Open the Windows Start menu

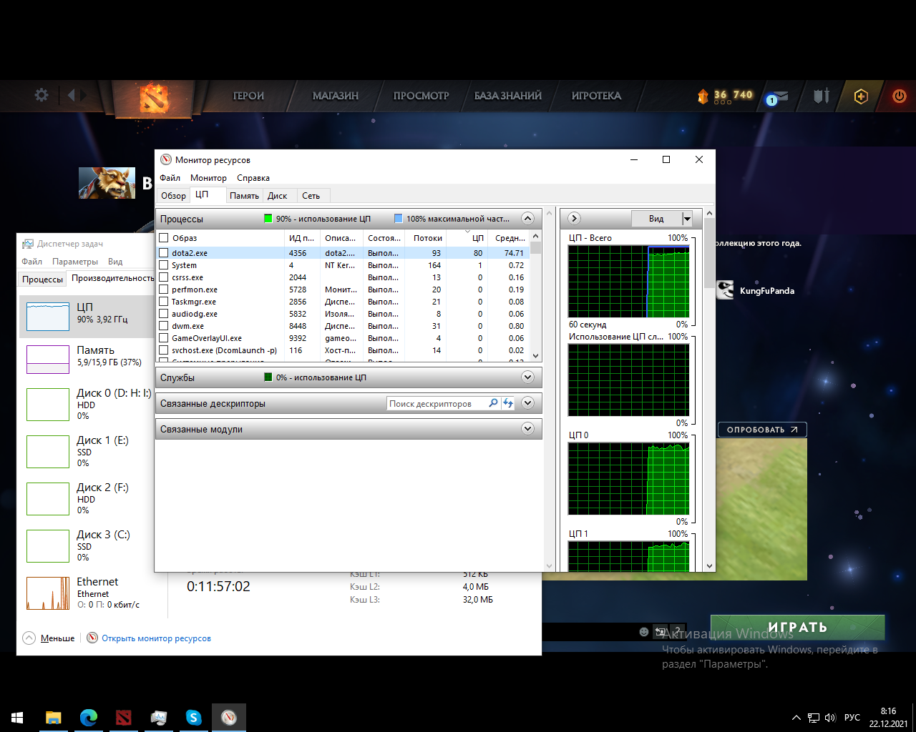click(17, 718)
